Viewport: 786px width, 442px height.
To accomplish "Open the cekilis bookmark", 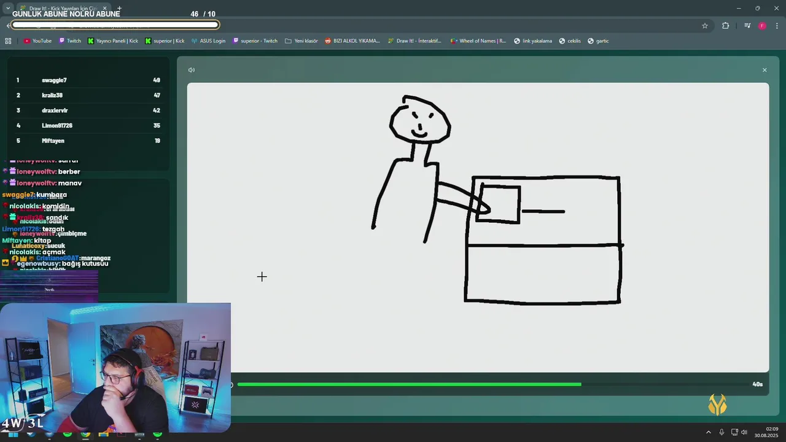I will 570,41.
